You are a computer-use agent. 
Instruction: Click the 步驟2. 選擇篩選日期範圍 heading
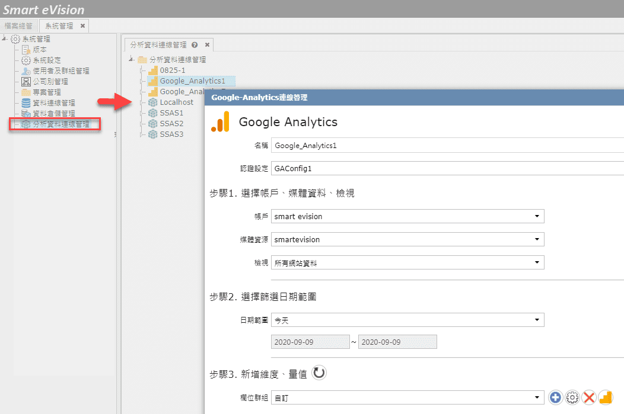263,297
